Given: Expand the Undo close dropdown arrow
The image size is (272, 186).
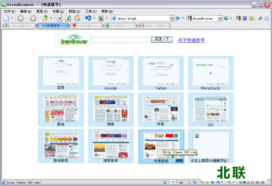Looking at the screenshot, I should [94, 18].
